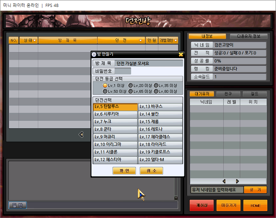Close the 방 만들기 dialog with X
The image size is (276, 218).
click(181, 54)
